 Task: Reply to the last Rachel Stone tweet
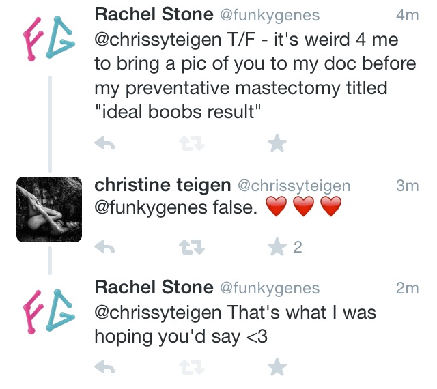coord(104,368)
